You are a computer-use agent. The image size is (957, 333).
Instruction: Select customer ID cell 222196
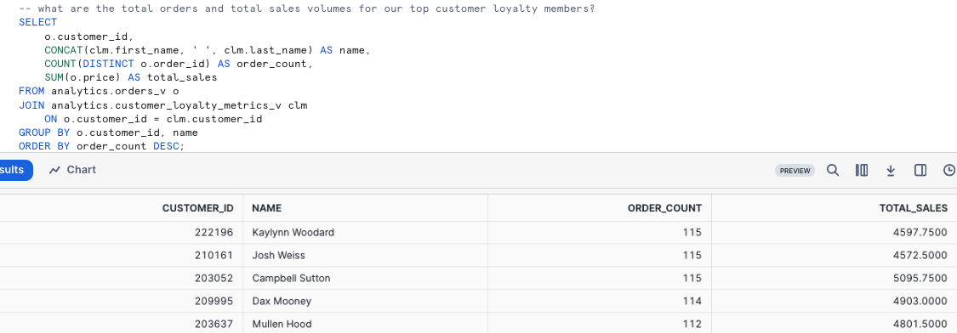(122, 233)
